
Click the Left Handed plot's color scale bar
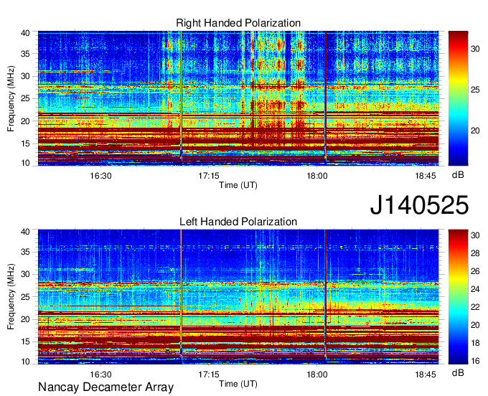click(x=458, y=297)
